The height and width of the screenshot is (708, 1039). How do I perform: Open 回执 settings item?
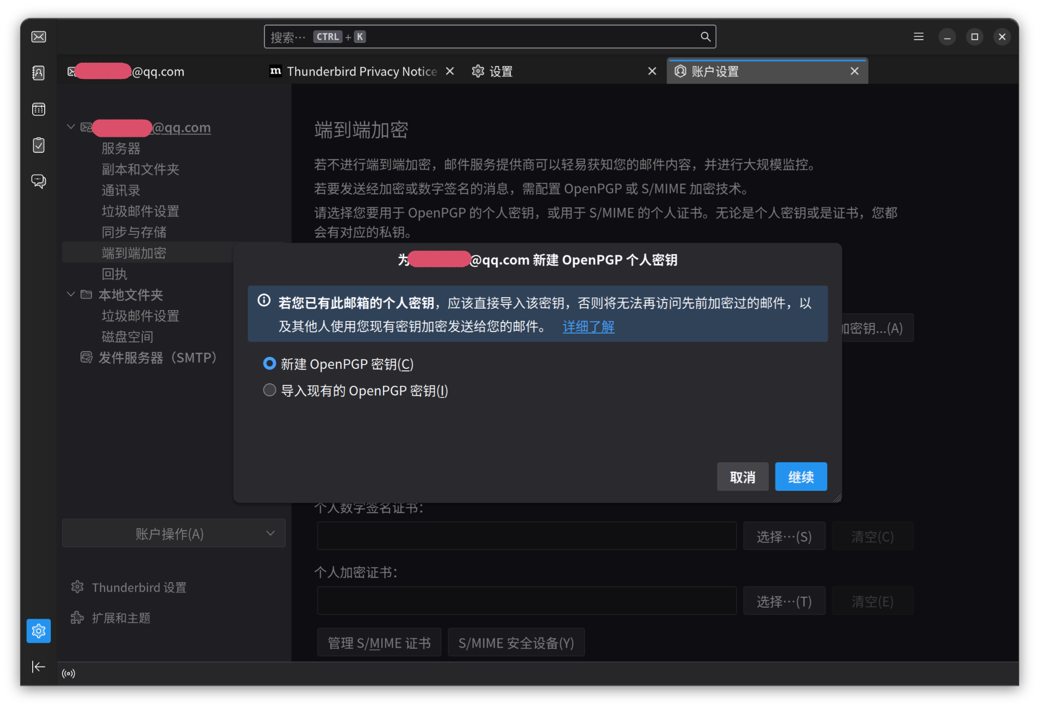tap(114, 274)
